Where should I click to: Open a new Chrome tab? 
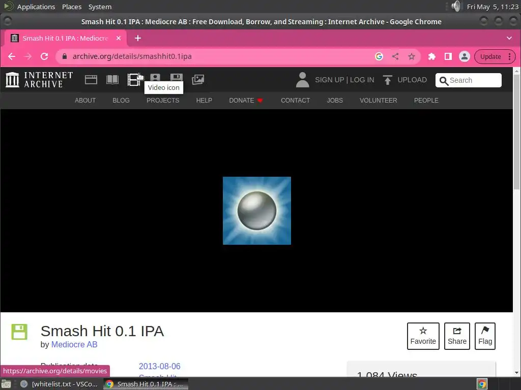[138, 38]
